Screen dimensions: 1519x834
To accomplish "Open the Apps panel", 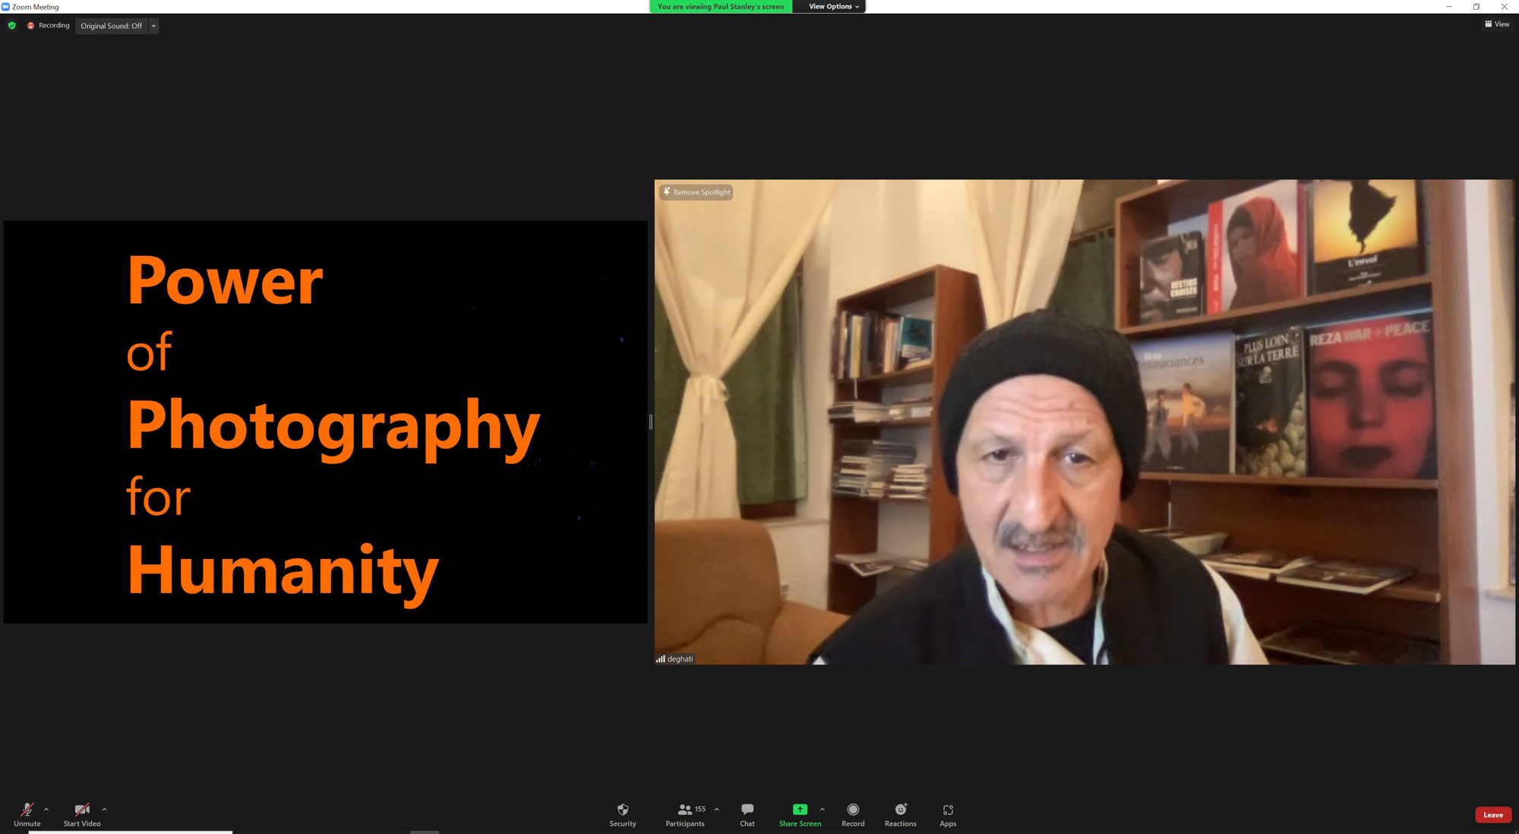I will [948, 815].
